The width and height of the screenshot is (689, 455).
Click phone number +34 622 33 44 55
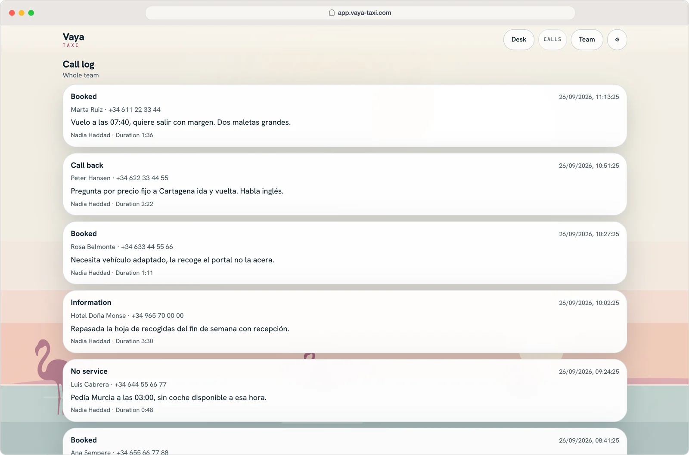[142, 178]
